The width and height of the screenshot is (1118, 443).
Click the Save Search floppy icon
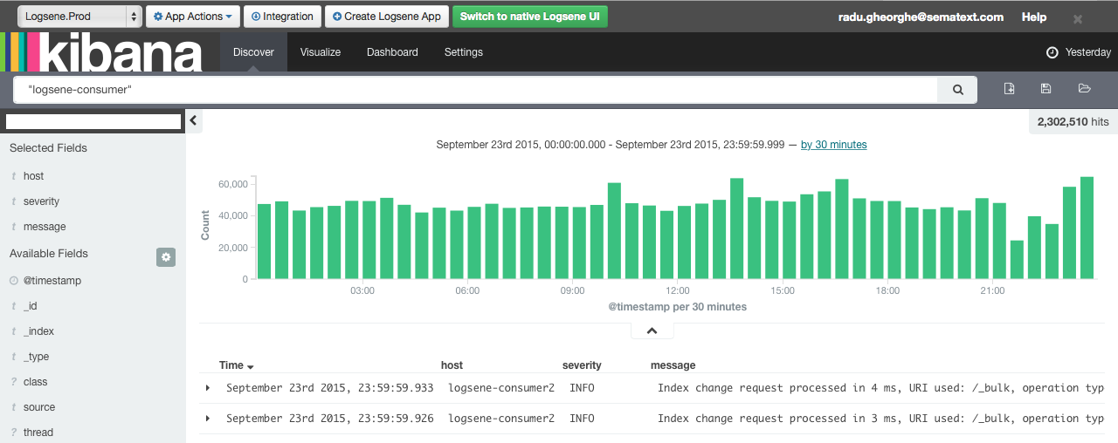pos(1046,89)
